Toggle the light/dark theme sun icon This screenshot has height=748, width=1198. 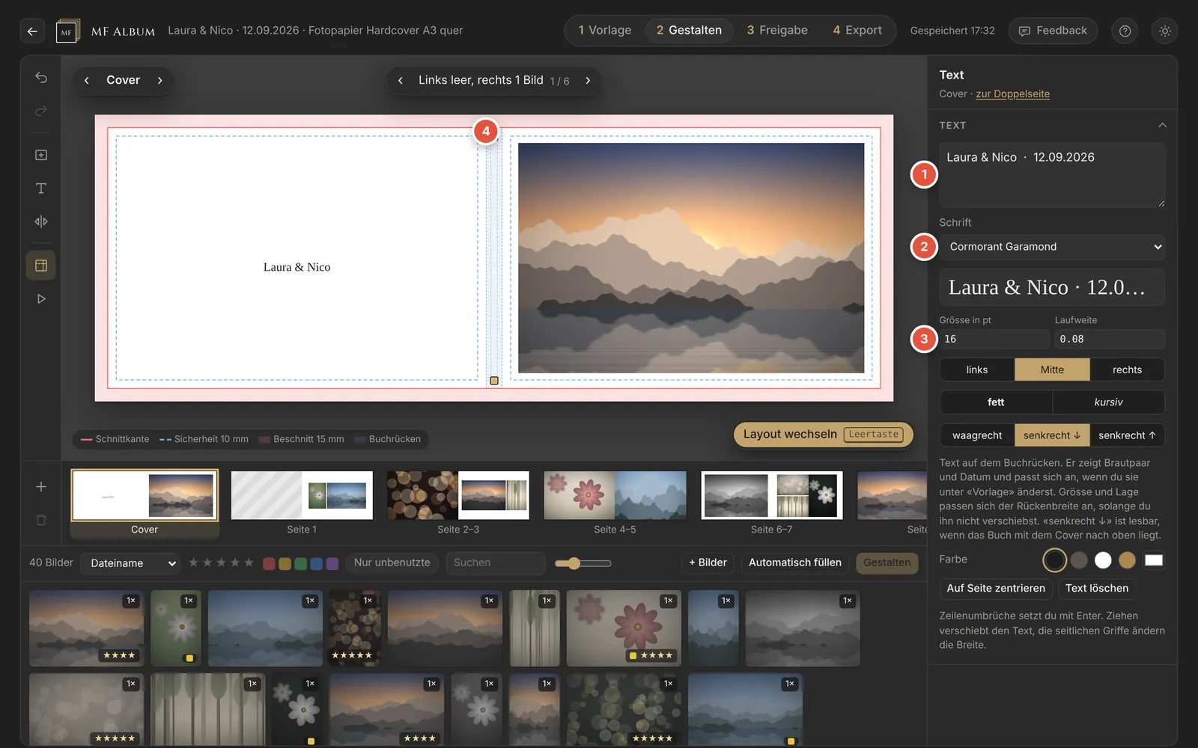click(x=1164, y=31)
